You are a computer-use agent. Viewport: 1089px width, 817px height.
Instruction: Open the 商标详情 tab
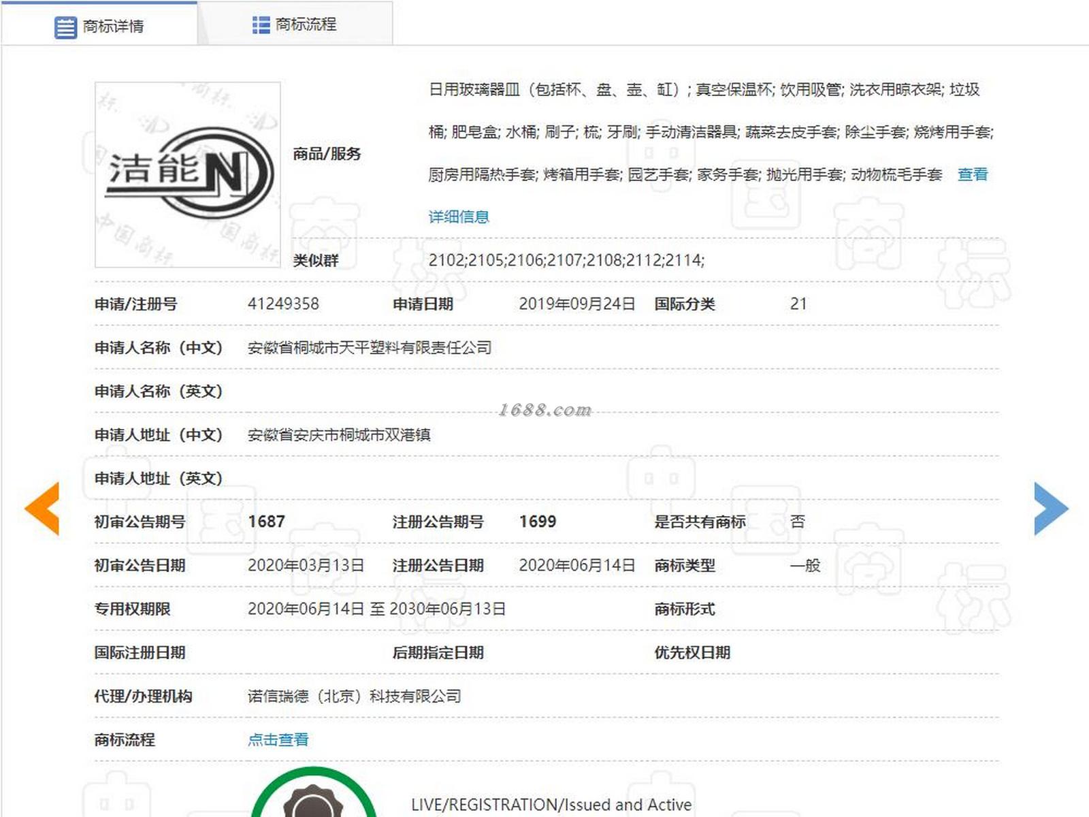click(99, 25)
